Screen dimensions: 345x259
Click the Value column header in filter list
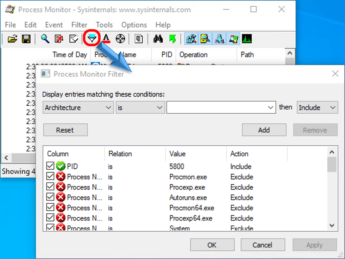tap(196, 153)
